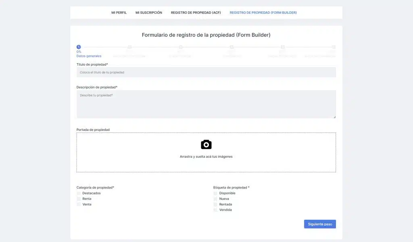Screen dimensions: 413x242
Task: Check the Rentada tag checkbox
Action: pyautogui.click(x=215, y=205)
